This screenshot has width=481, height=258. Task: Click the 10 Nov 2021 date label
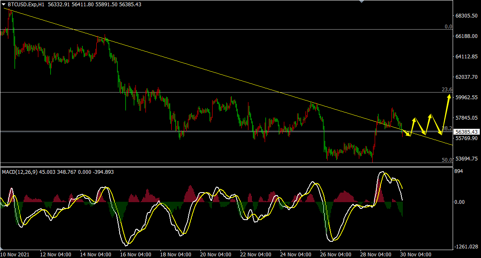(x=16, y=254)
